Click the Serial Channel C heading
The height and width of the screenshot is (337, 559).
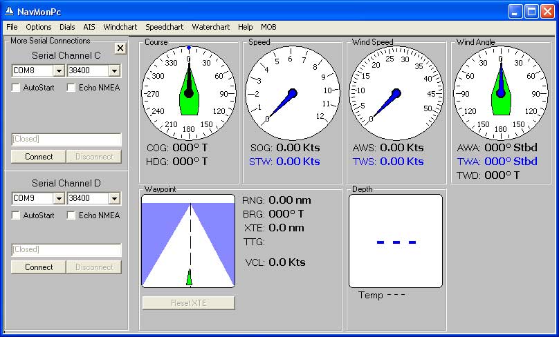tap(66, 55)
